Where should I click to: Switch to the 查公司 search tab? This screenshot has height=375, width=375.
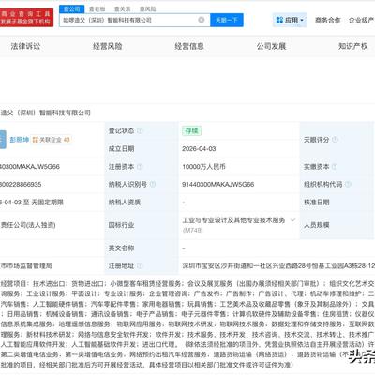[x=72, y=9]
